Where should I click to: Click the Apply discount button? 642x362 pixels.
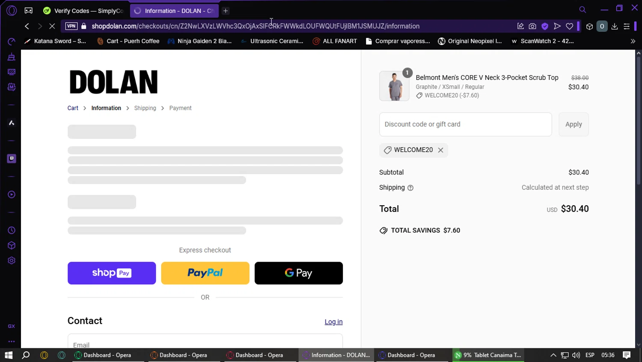click(574, 124)
